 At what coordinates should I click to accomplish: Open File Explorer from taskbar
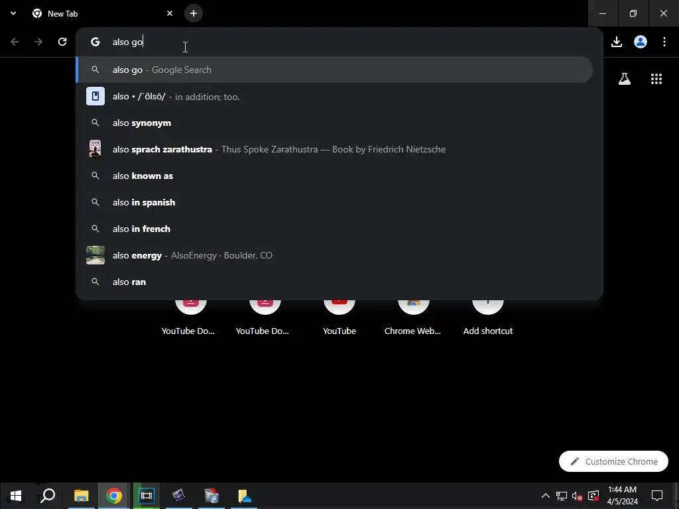[x=81, y=496]
